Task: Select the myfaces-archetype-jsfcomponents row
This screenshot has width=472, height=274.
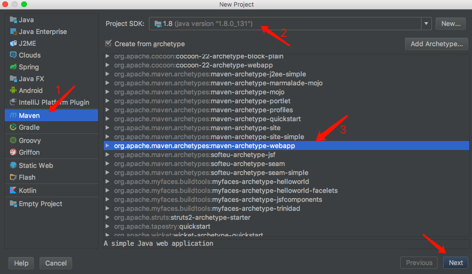Action: [x=286, y=199]
